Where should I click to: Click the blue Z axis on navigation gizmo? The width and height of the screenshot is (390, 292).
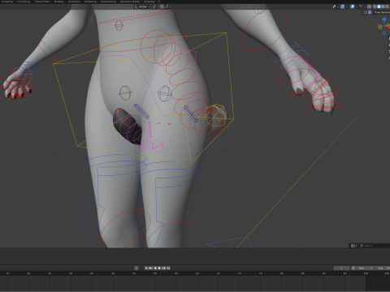pos(384,19)
